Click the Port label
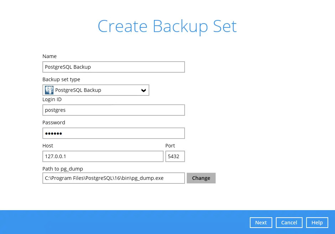This screenshot has height=234, width=335. [170, 146]
